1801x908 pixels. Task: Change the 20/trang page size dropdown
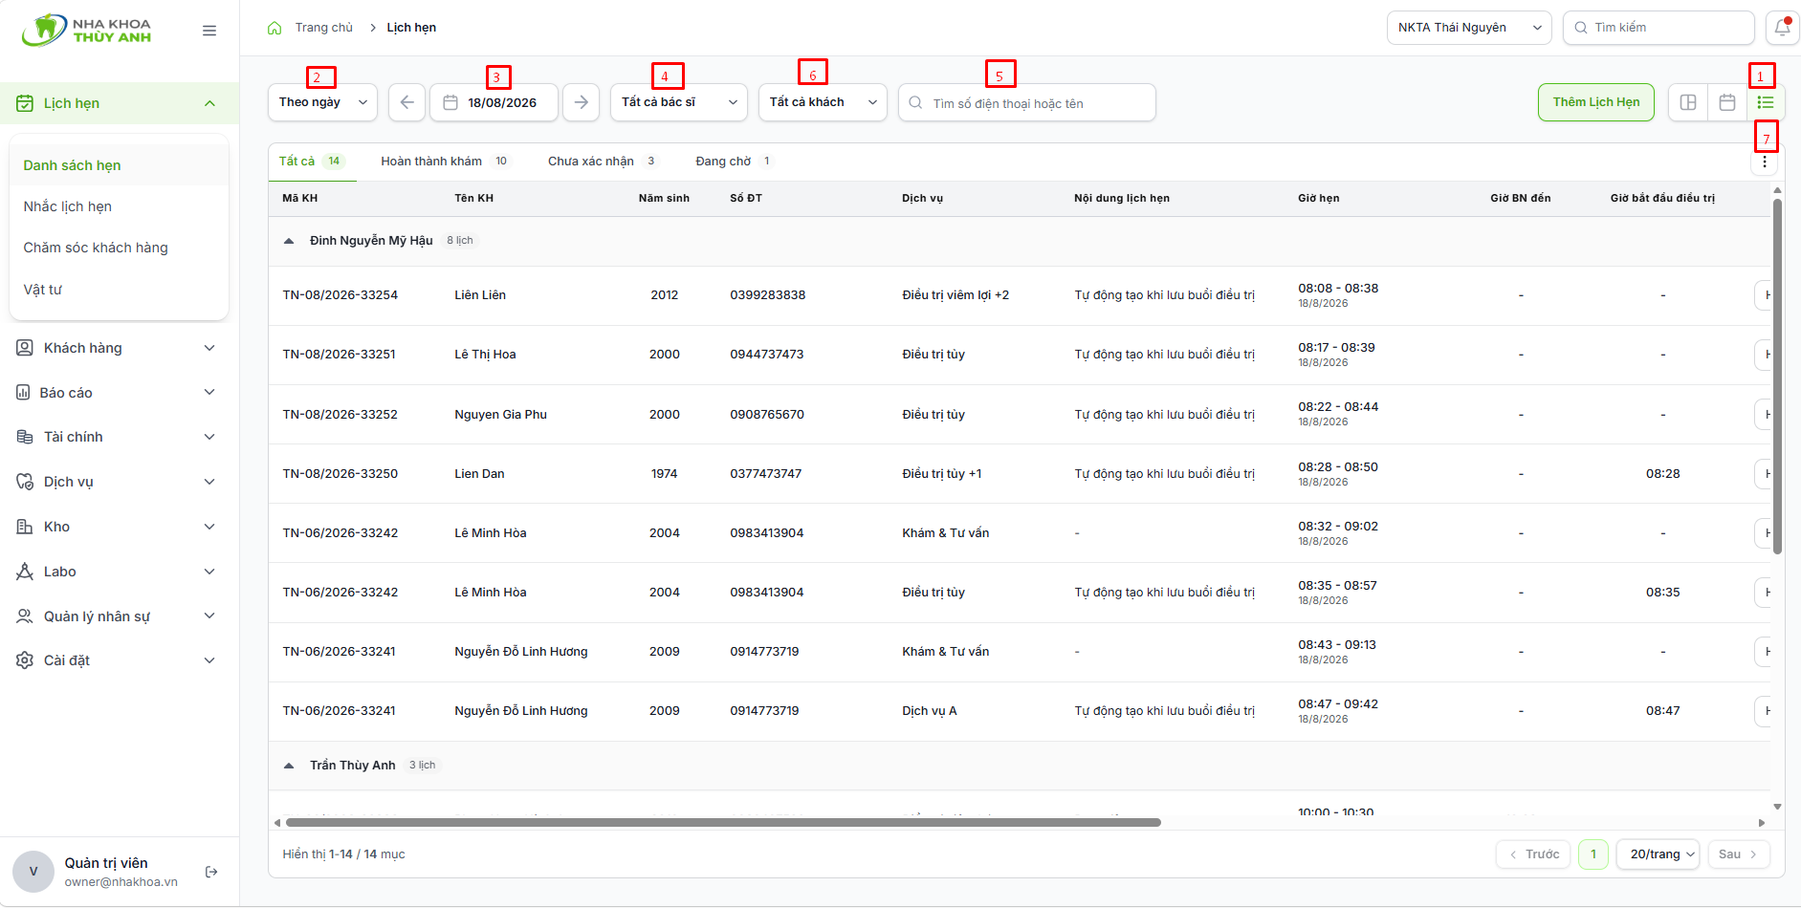[x=1658, y=854]
